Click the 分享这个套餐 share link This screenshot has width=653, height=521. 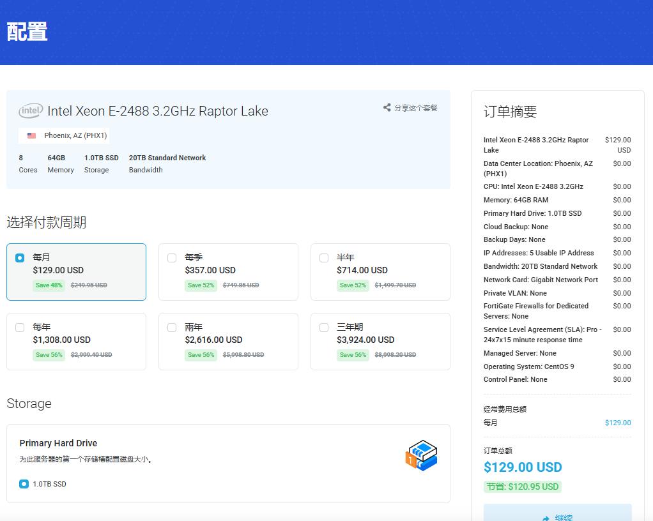click(x=415, y=108)
